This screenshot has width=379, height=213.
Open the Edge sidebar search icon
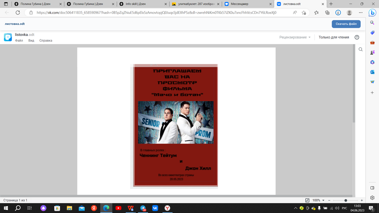(372, 23)
